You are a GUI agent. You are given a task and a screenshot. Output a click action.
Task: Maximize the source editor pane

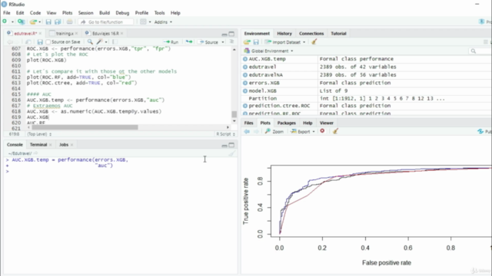click(x=231, y=34)
